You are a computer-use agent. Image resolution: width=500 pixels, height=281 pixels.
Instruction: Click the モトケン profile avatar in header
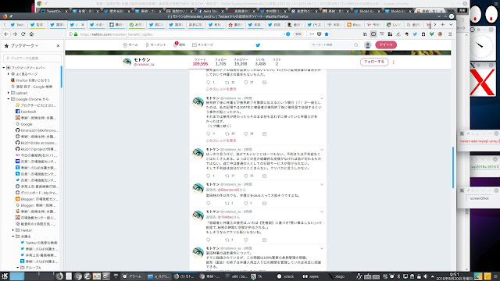coord(127,62)
